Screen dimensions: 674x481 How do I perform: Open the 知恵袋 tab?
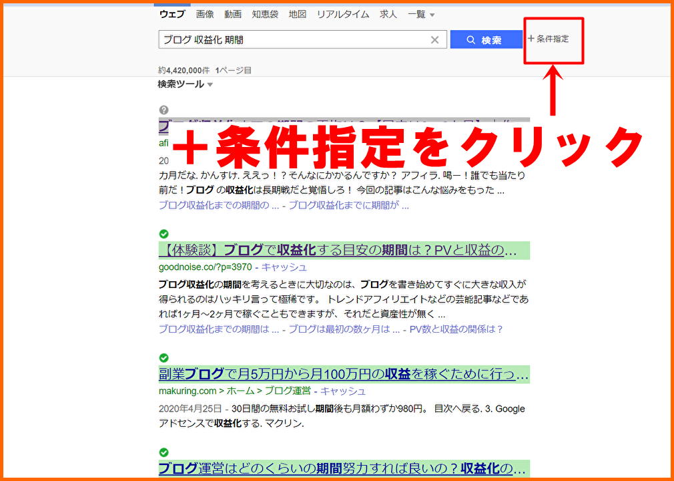265,15
